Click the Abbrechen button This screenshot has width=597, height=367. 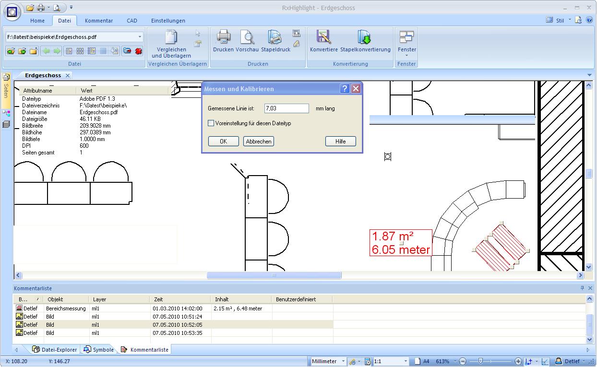click(258, 141)
